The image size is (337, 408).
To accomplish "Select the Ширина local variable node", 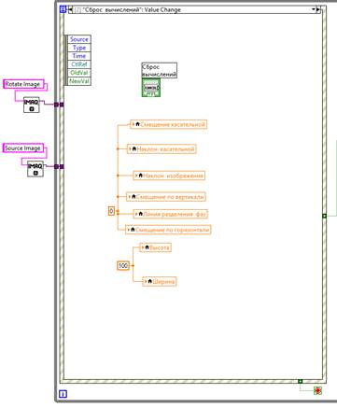I will tap(160, 281).
